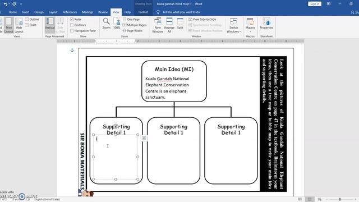Click the Undo arrow in the title bar
Screen dimensions: 359x202
point(6,4)
